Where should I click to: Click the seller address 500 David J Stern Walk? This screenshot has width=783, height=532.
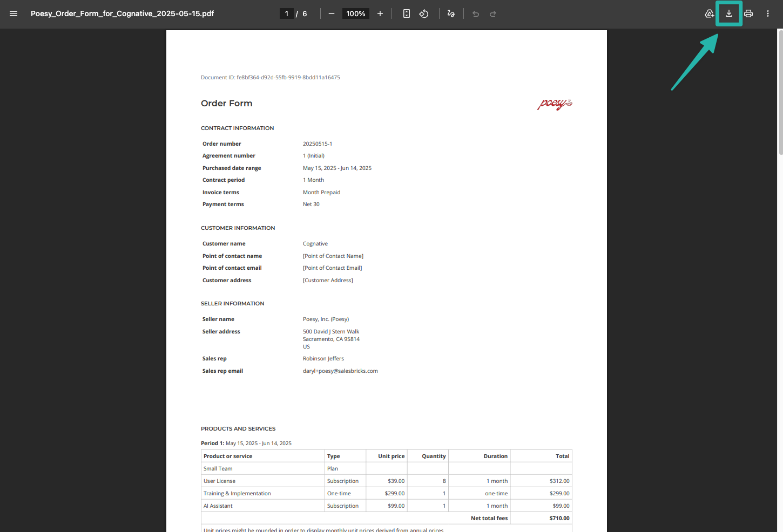[x=331, y=332]
